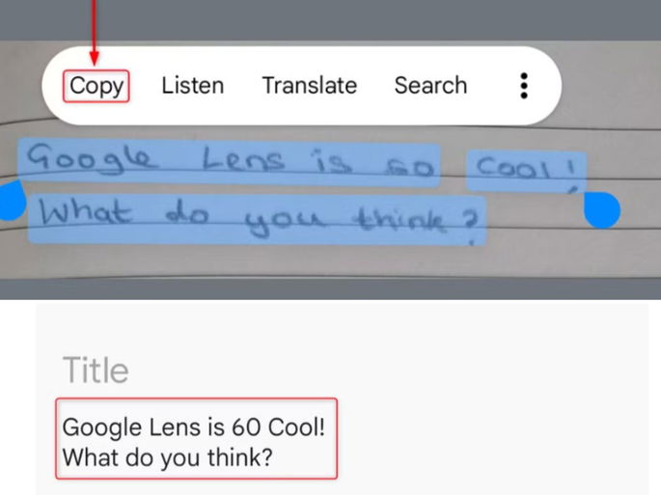Focus the Title field of the note
The image size is (661, 495).
click(x=96, y=370)
